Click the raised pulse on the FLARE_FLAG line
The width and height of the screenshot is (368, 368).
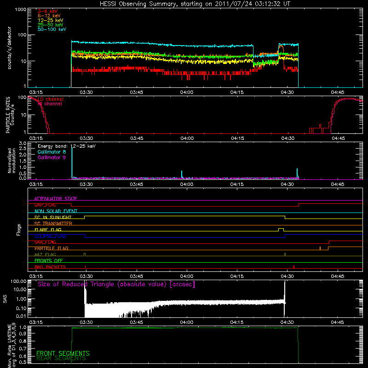281,230
